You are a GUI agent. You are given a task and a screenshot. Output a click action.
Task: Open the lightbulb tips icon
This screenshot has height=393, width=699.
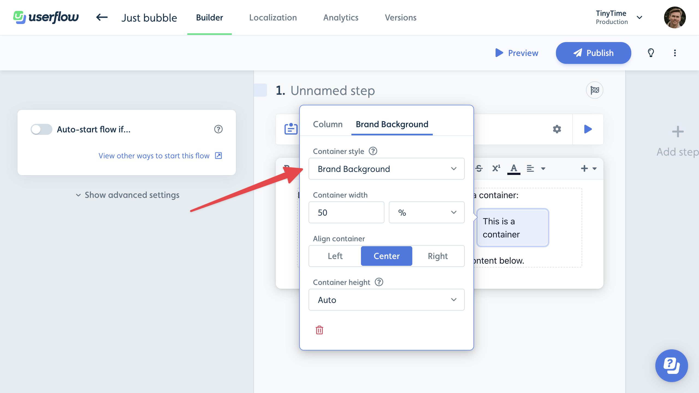(651, 53)
